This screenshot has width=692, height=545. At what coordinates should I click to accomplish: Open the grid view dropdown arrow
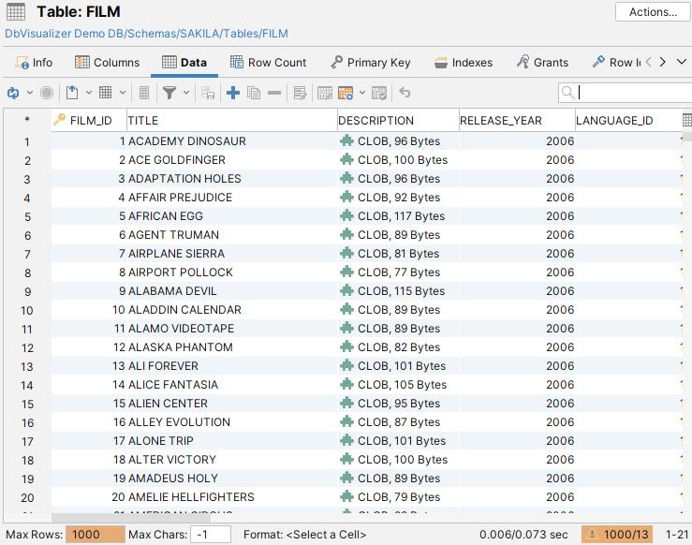tap(123, 93)
